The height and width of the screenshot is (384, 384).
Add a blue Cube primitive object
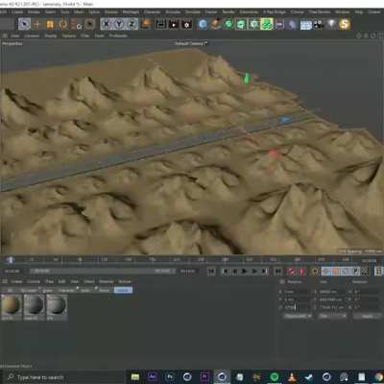point(203,24)
